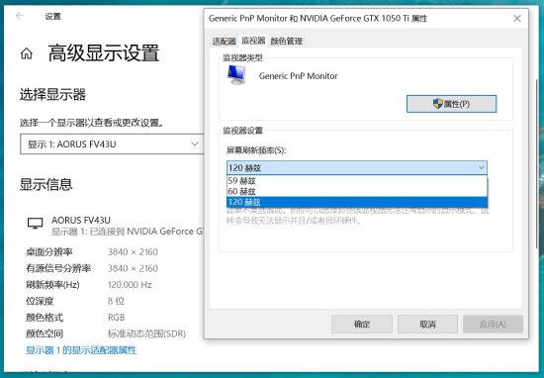
Task: Click the 有源信号分辨率 3840 × 2160 value
Action: [x=133, y=268]
